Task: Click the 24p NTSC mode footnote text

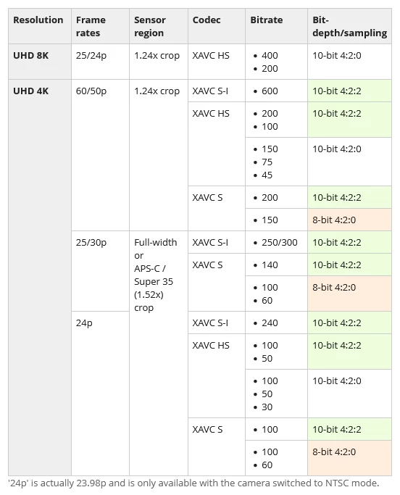Action: coord(193,483)
